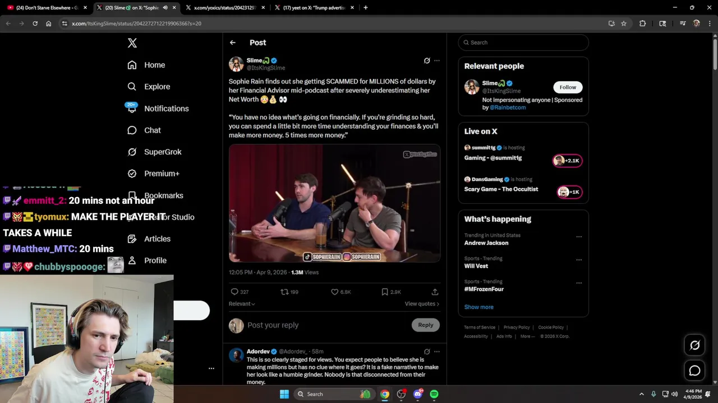
Task: Click the back arrow next to Post
Action: point(233,43)
